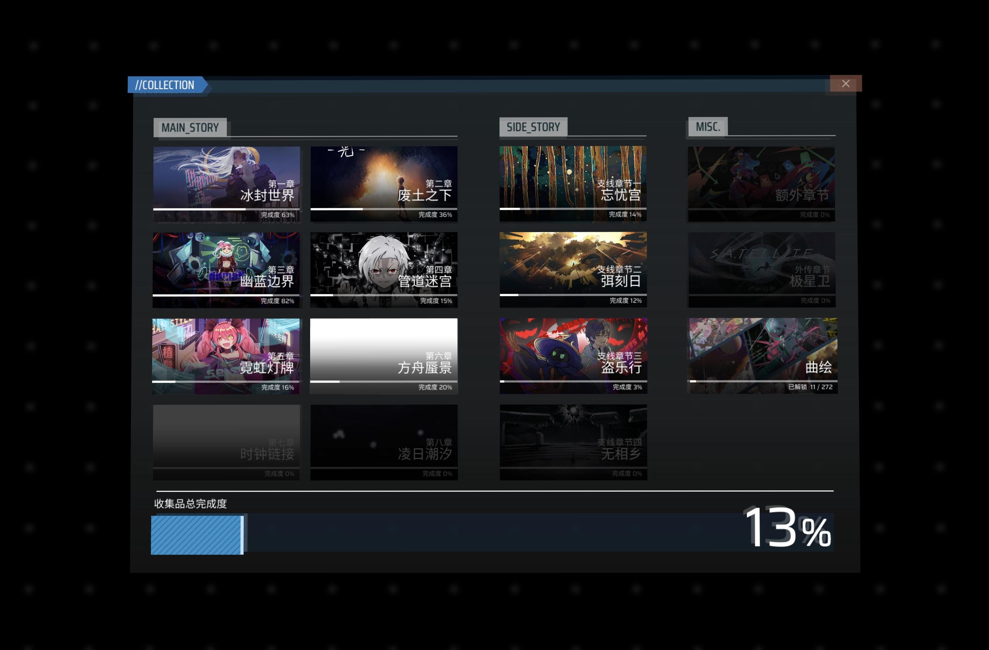Click 完成度 12% on 弭刻日
The height and width of the screenshot is (650, 989).
pyautogui.click(x=626, y=301)
